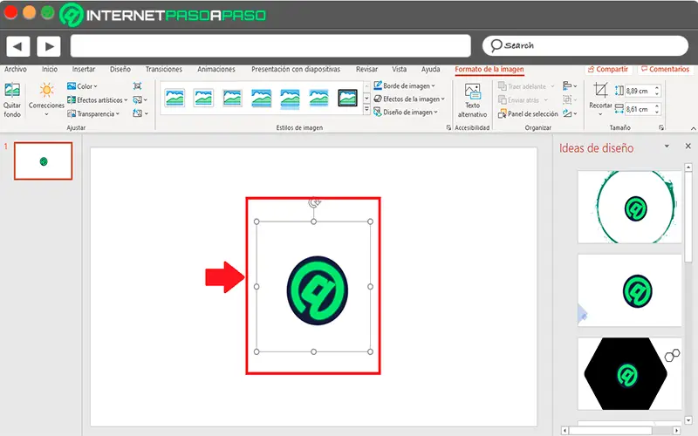Image resolution: width=698 pixels, height=436 pixels.
Task: Select the green circle design idea
Action: [x=629, y=207]
